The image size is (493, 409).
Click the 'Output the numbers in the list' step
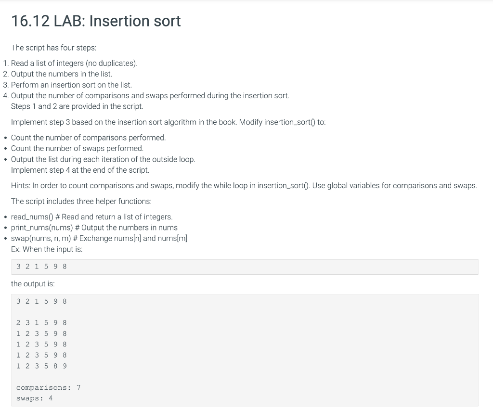point(62,74)
